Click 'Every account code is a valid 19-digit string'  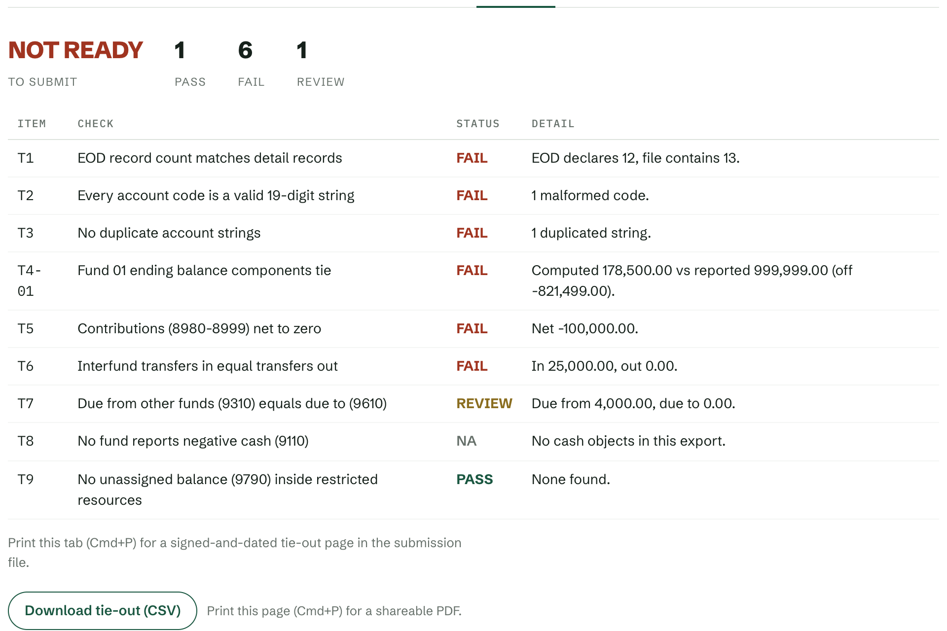click(216, 196)
